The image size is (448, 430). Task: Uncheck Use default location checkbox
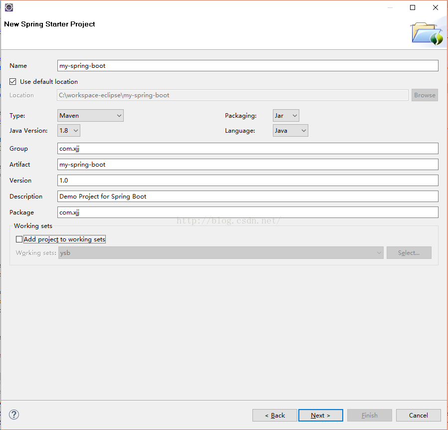(13, 82)
